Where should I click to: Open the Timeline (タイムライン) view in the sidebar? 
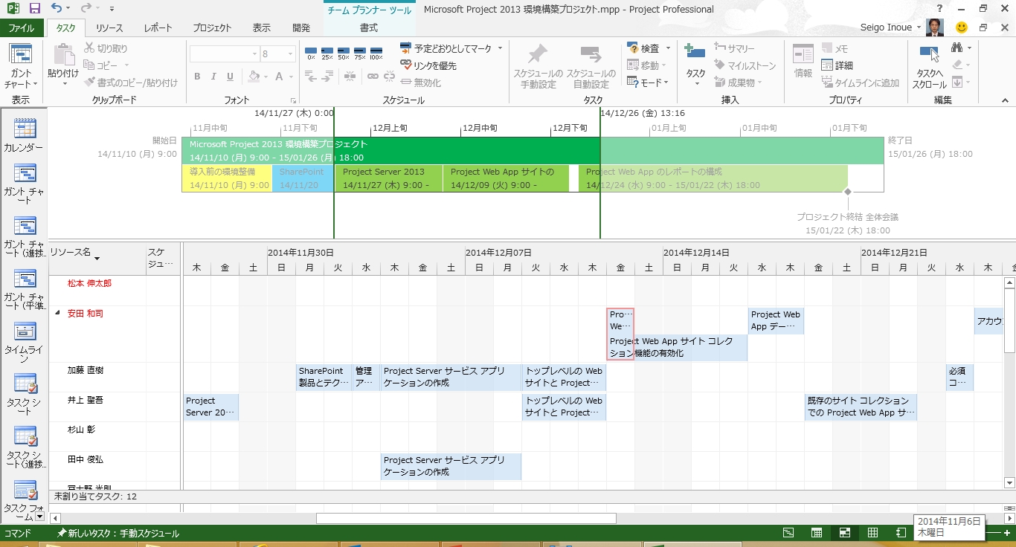pyautogui.click(x=25, y=342)
